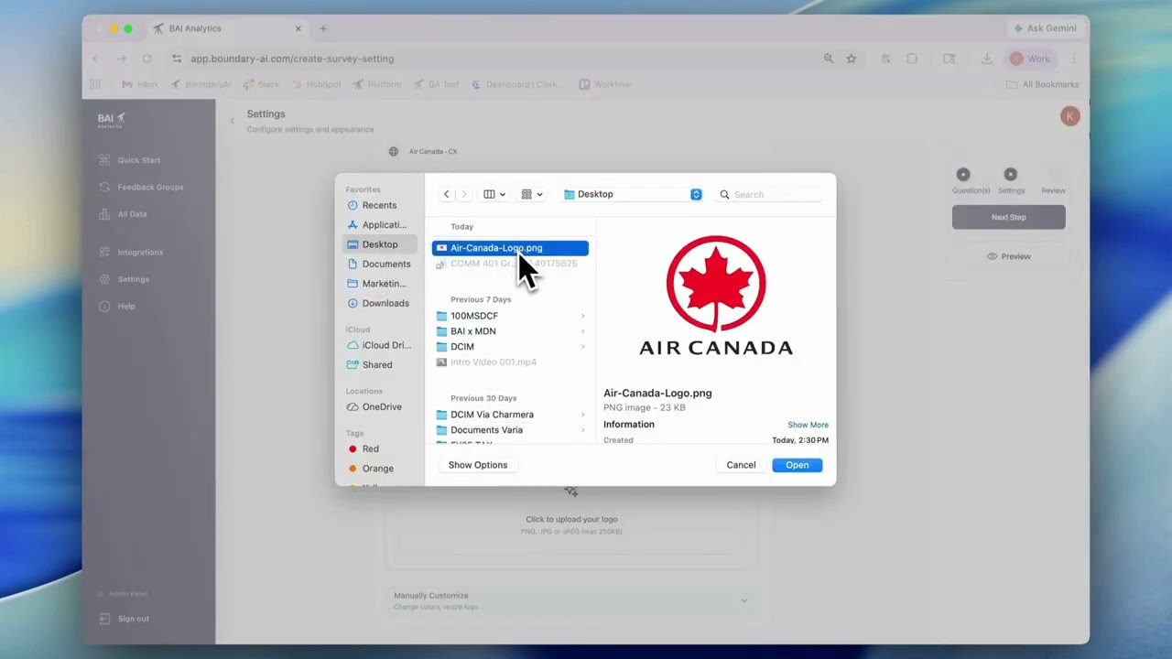
Task: Click the Preview button
Action: pyautogui.click(x=1008, y=256)
